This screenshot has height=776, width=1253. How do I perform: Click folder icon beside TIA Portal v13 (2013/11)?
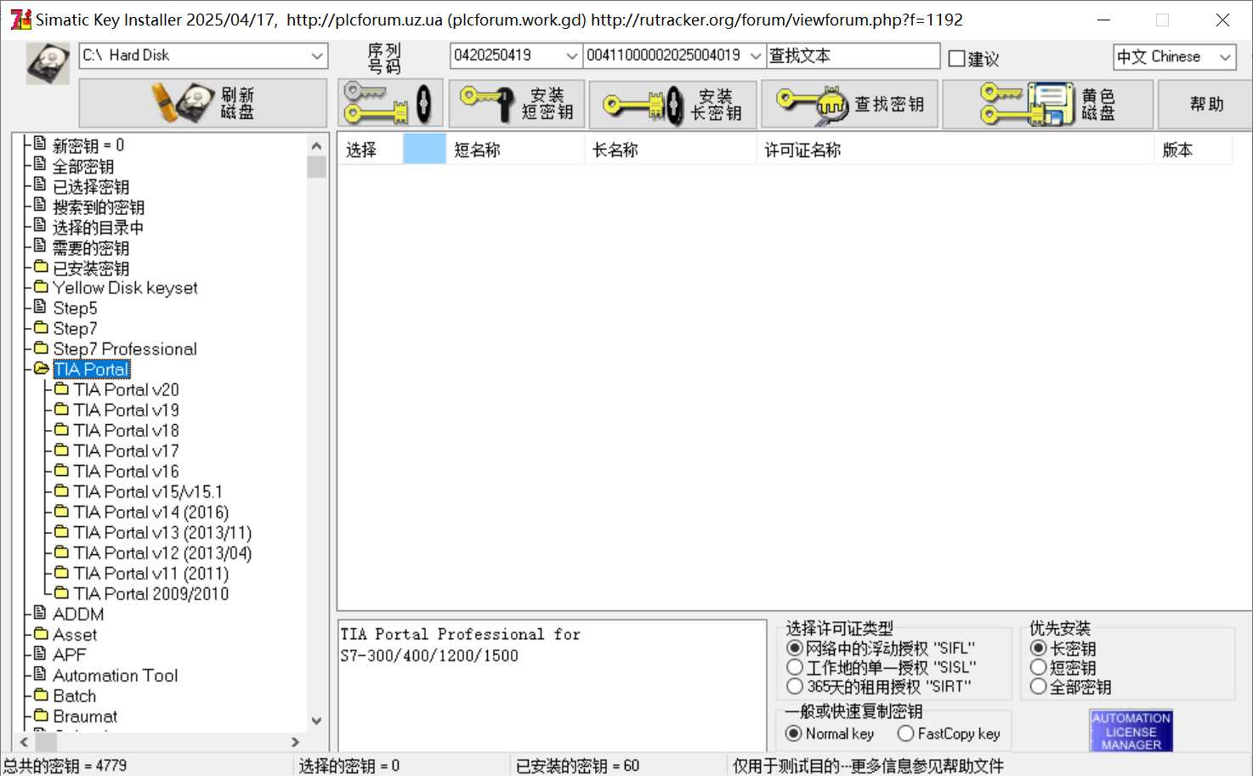pos(61,531)
